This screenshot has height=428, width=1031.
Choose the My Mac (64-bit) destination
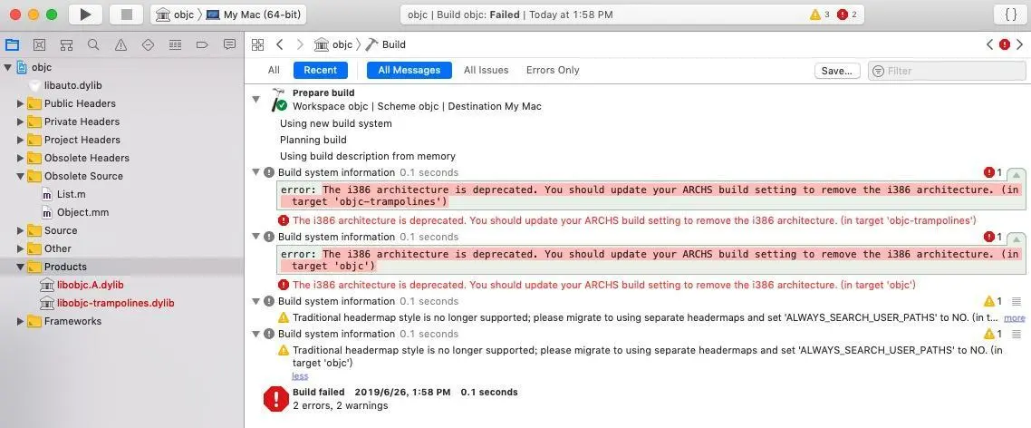tap(254, 15)
